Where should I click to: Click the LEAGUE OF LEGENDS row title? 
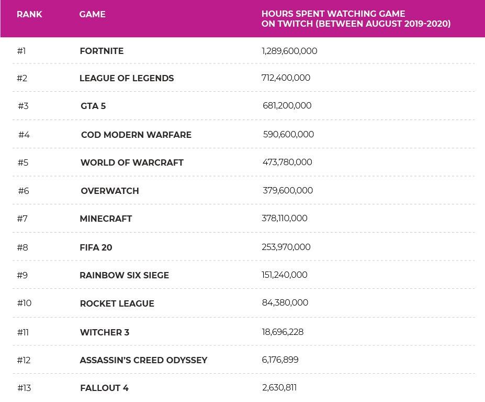coord(127,78)
